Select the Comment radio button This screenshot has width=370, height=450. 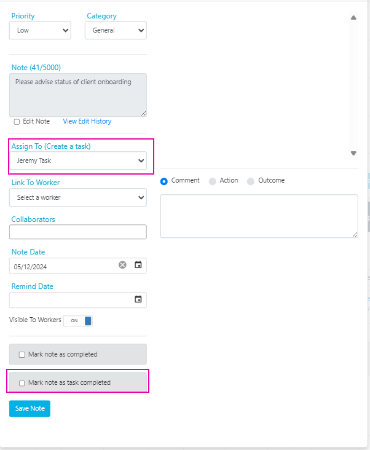[x=163, y=181]
